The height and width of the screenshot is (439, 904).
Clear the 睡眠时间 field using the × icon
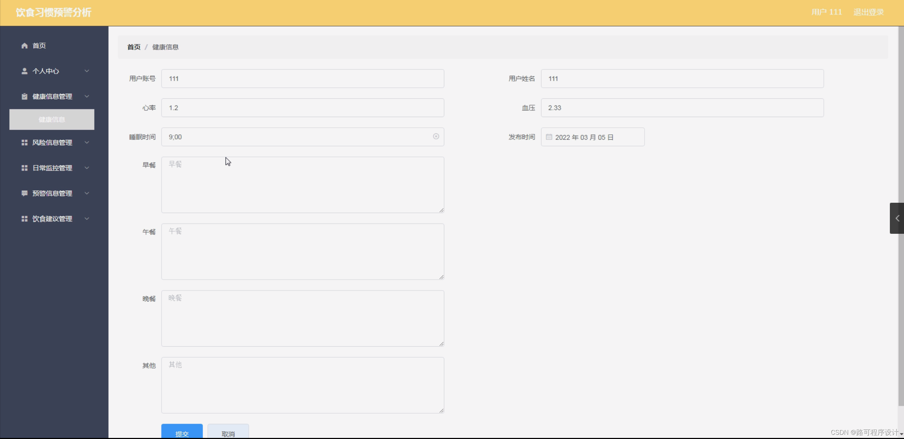tap(436, 137)
